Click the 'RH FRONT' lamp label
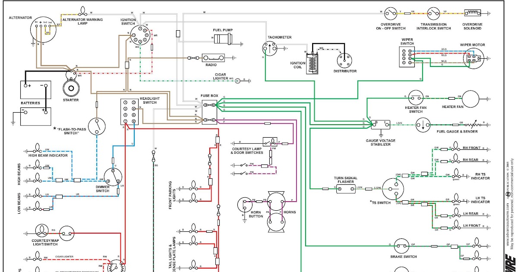 (472, 148)
